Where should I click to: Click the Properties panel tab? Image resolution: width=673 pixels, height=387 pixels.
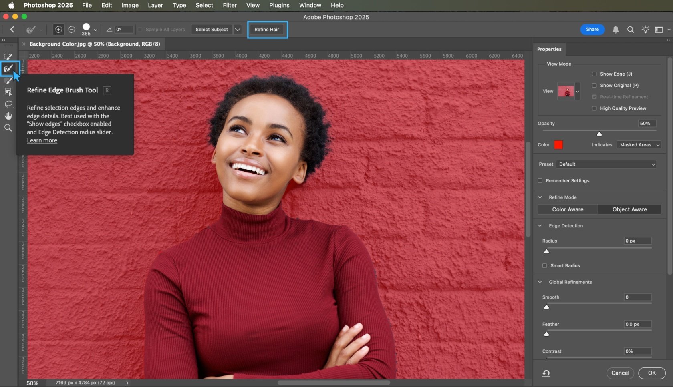coord(549,49)
